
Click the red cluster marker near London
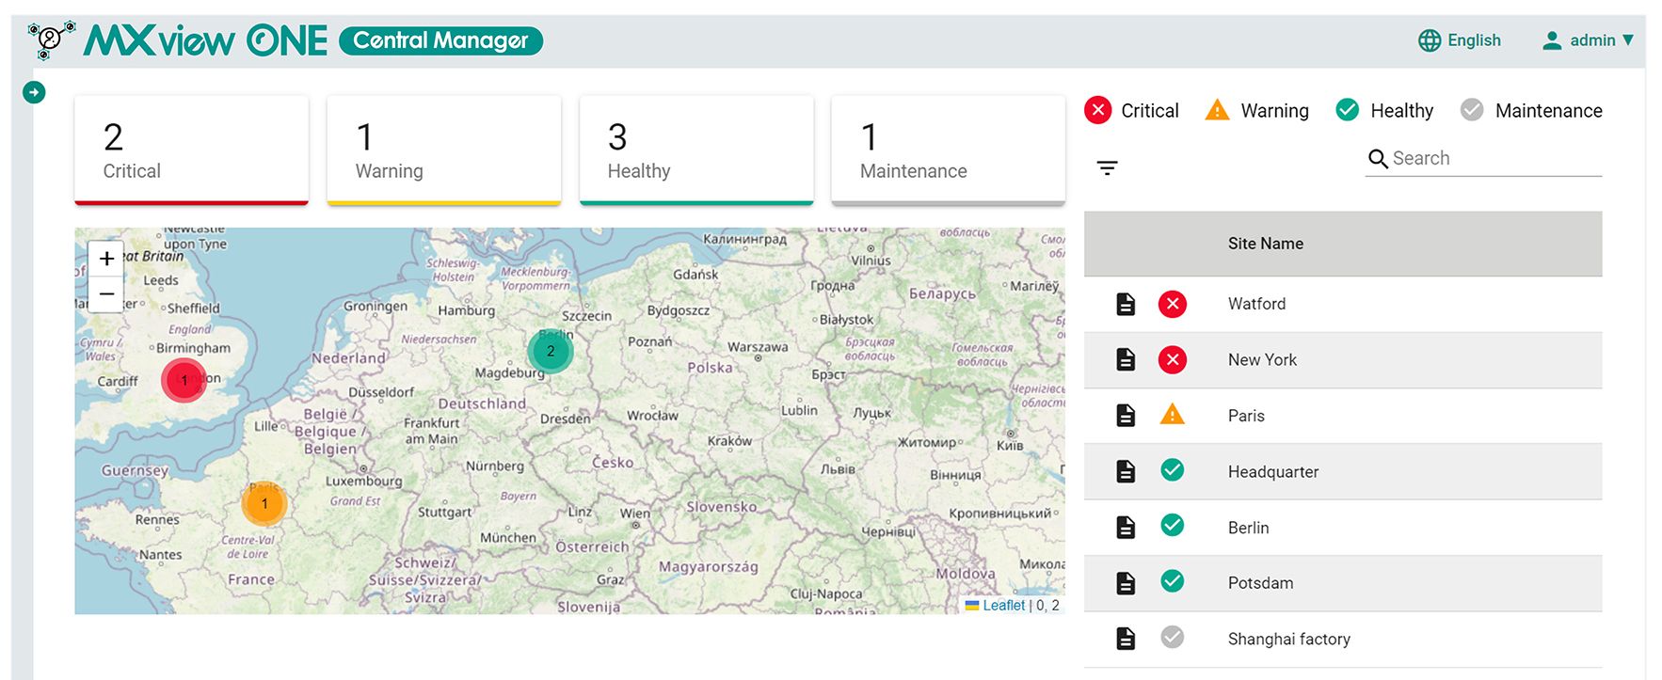[x=184, y=380]
